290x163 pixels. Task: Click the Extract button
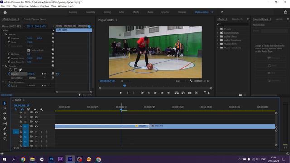click(183, 93)
